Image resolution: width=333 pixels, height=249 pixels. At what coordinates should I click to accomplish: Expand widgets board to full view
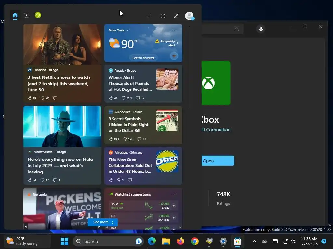tap(176, 16)
